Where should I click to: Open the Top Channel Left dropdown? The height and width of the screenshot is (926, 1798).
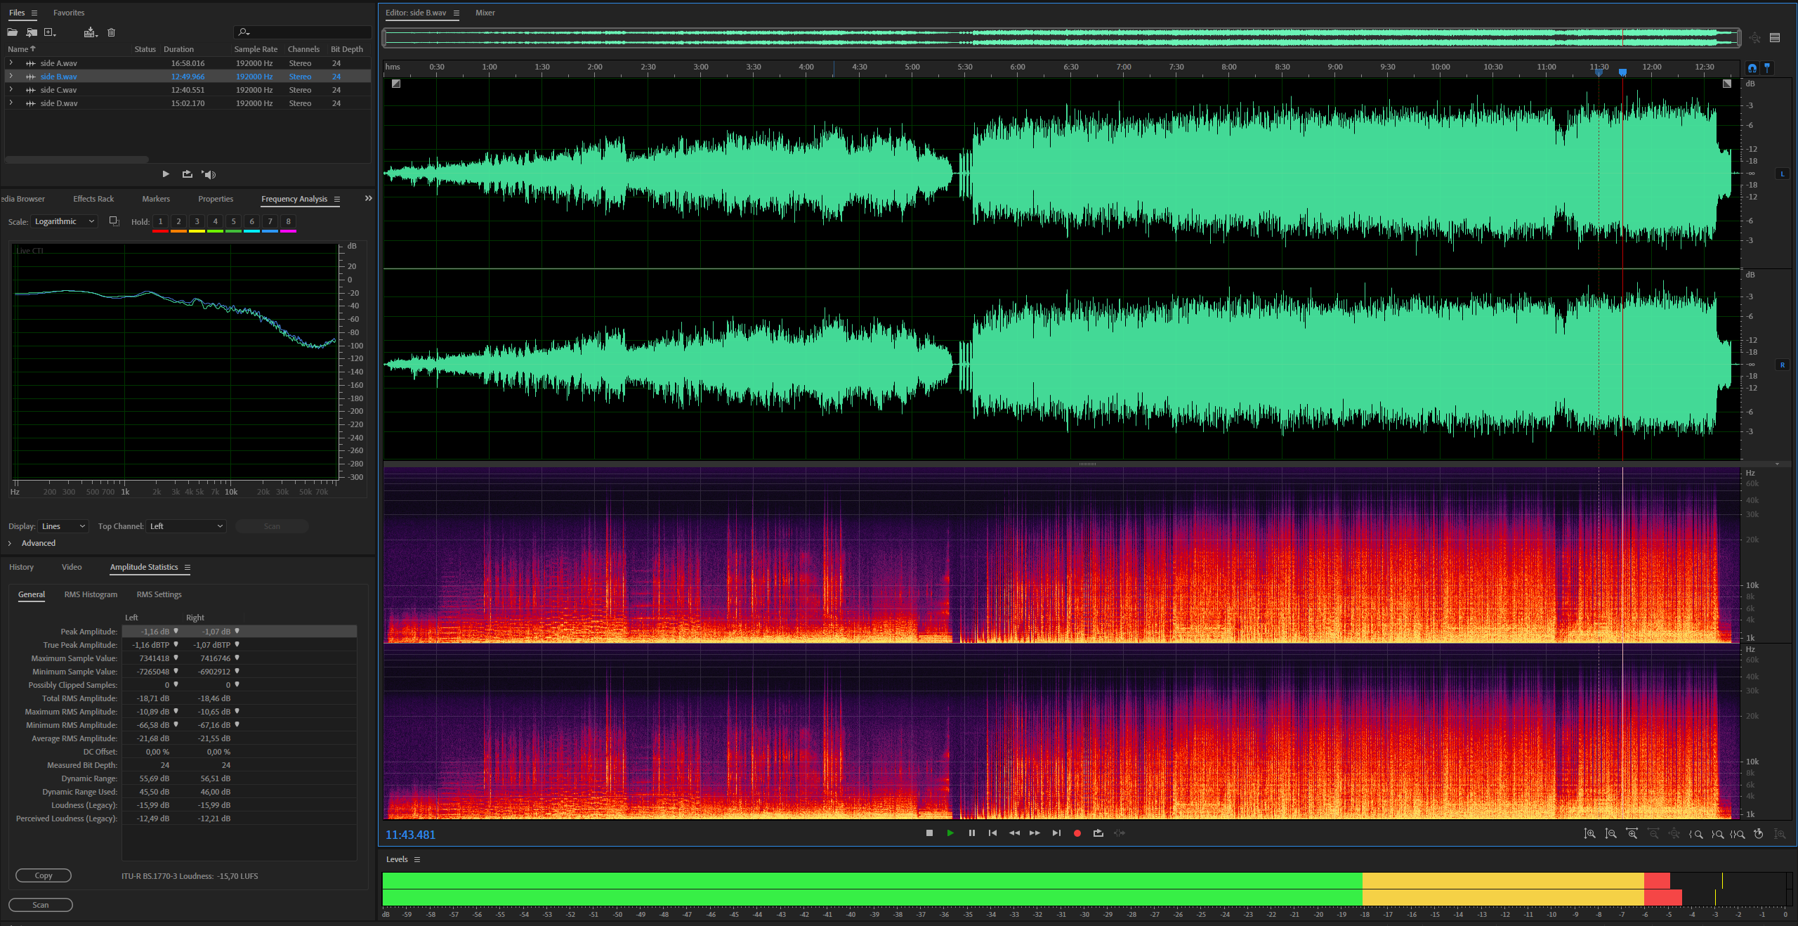186,526
